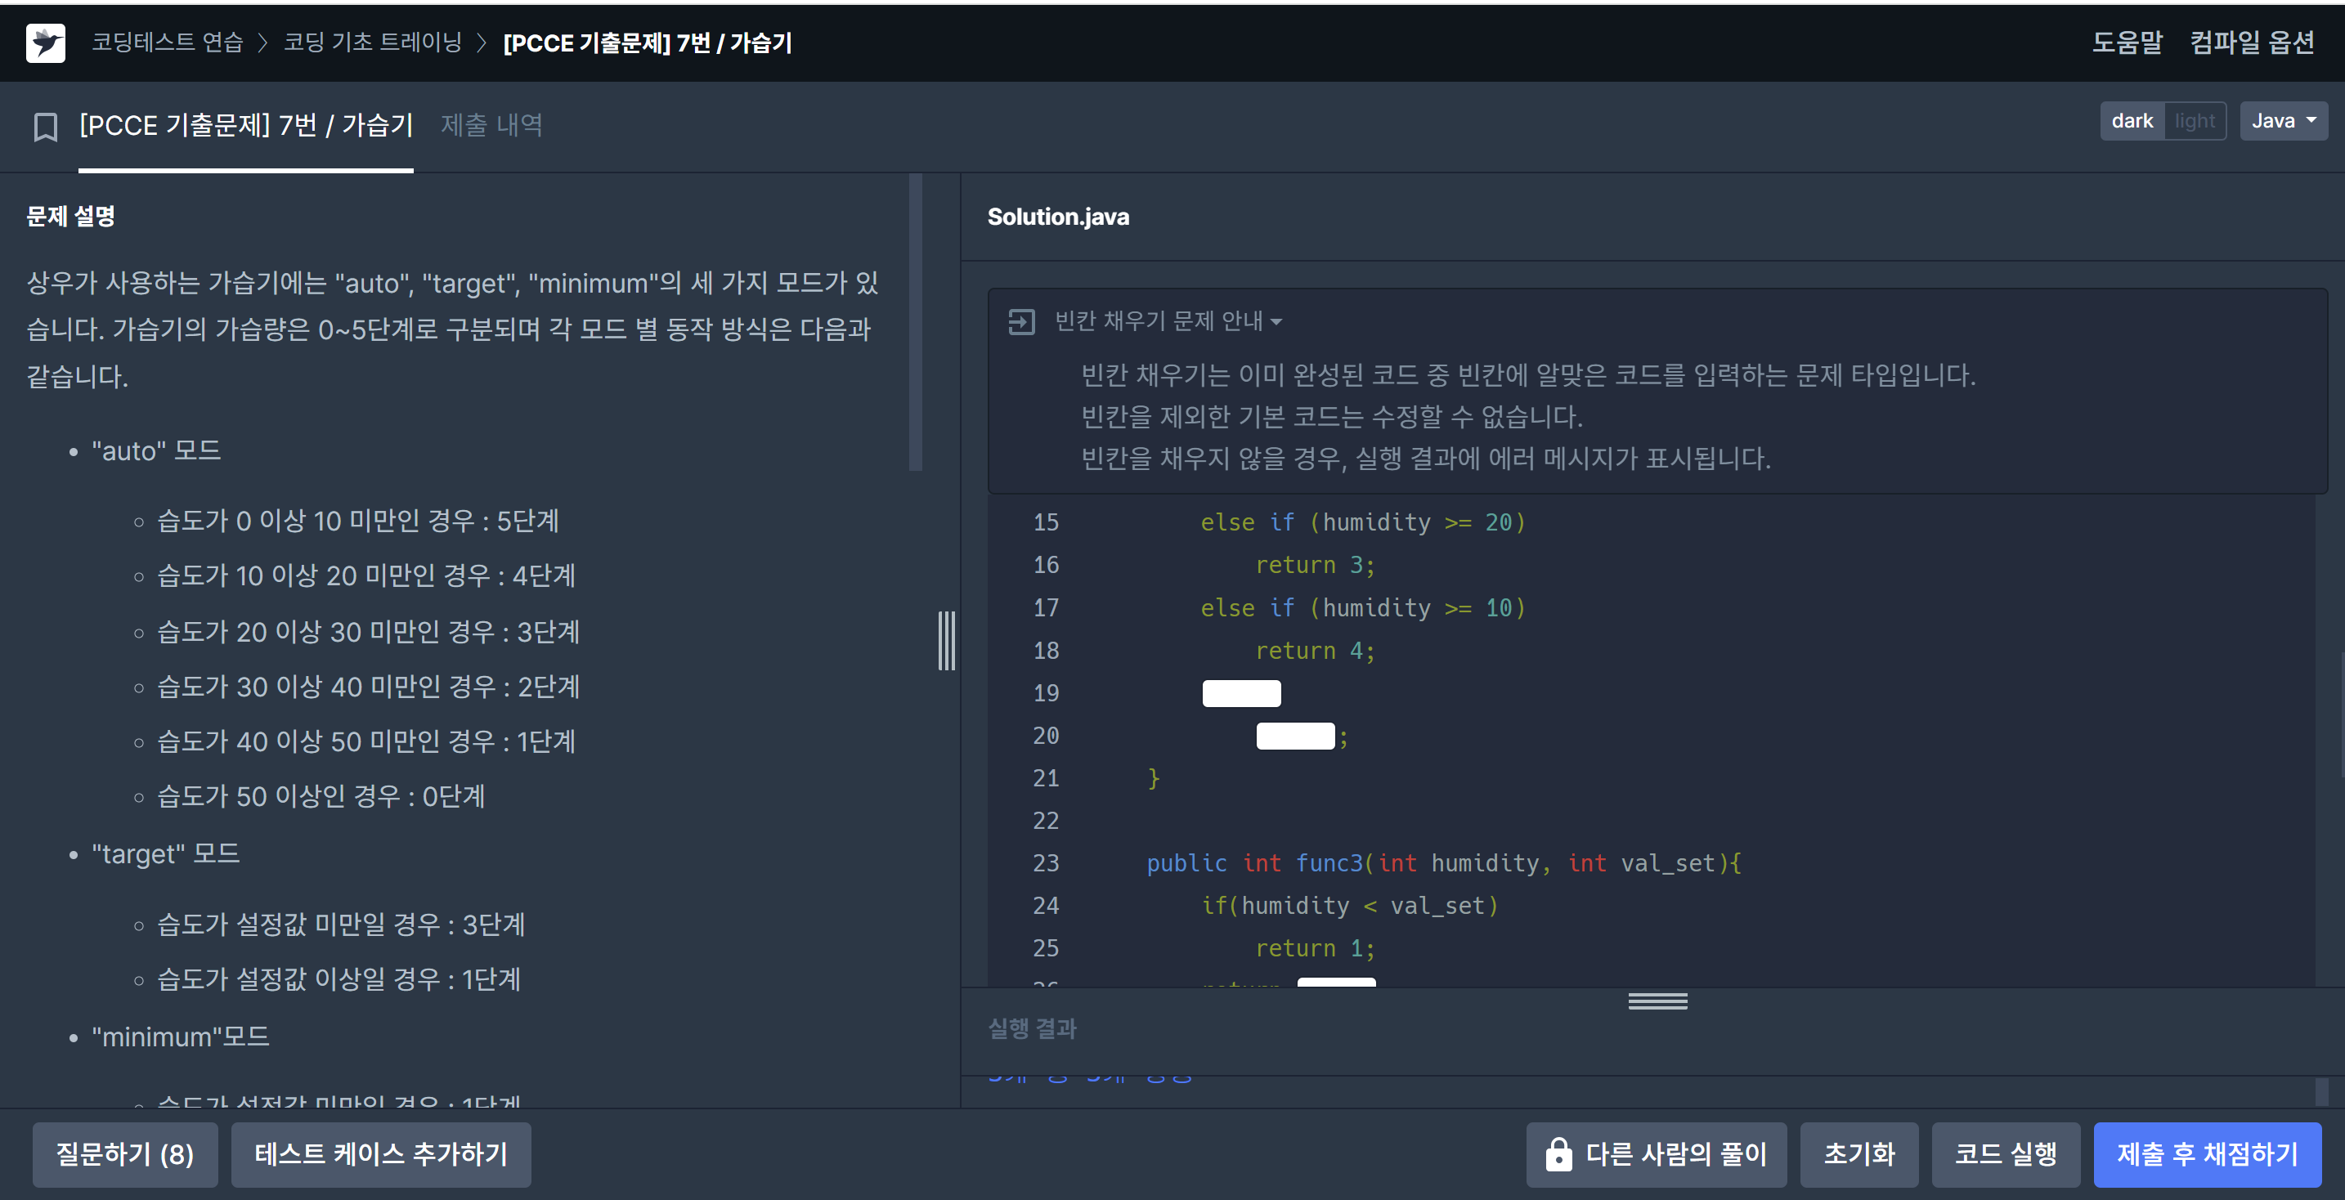Click lock icon on other solutions button
Screen dimensions: 2345x1200
point(1558,1154)
